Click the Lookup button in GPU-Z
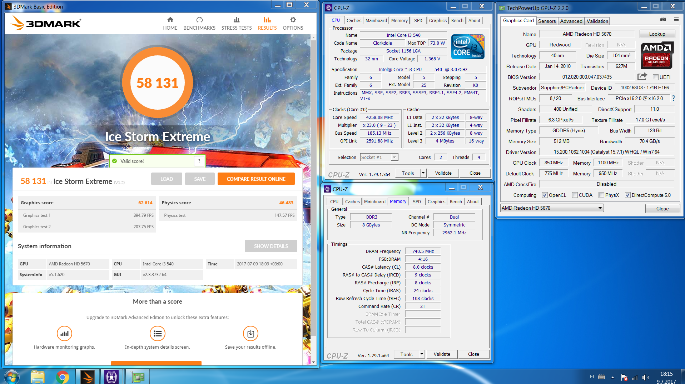Image resolution: width=685 pixels, height=384 pixels. (x=657, y=34)
